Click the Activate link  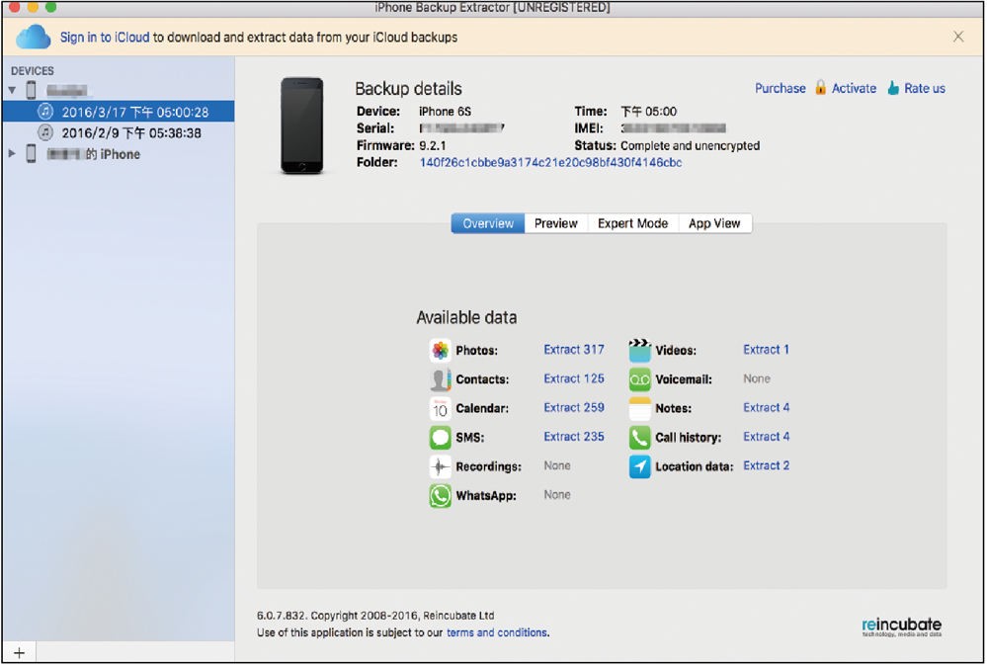(854, 88)
